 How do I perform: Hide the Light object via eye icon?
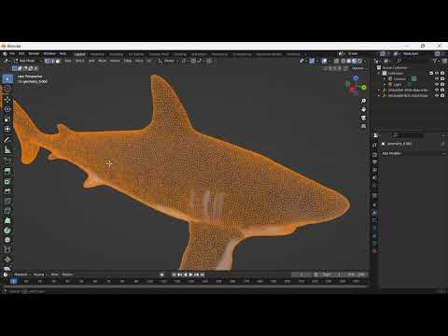pyautogui.click(x=437, y=84)
